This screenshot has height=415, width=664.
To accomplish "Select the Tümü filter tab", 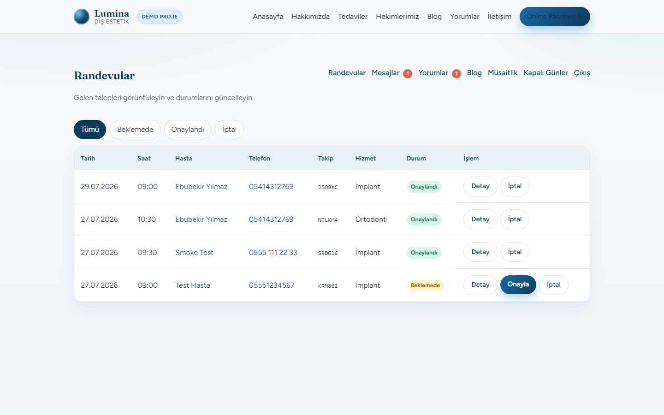I will (x=90, y=130).
